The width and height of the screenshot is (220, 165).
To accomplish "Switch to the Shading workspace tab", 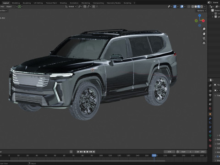I will point(63,3).
